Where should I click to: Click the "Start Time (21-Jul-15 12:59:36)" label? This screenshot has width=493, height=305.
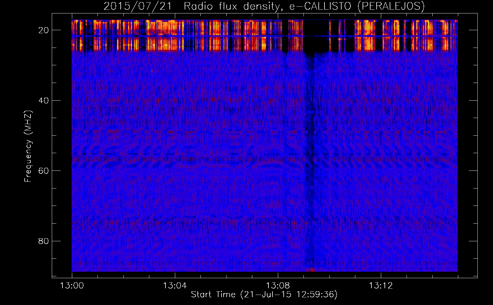click(264, 294)
